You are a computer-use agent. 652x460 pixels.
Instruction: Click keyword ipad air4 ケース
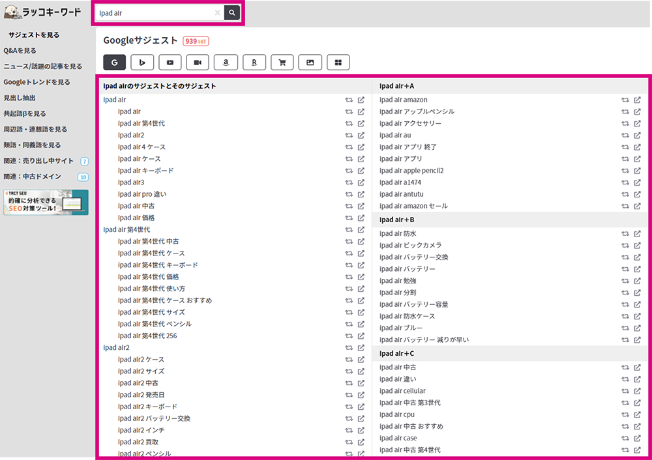(141, 147)
